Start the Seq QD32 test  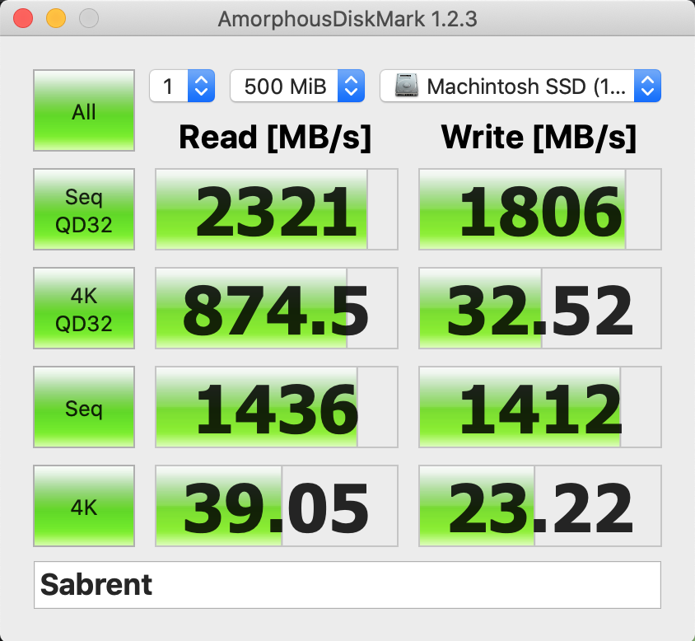point(84,209)
